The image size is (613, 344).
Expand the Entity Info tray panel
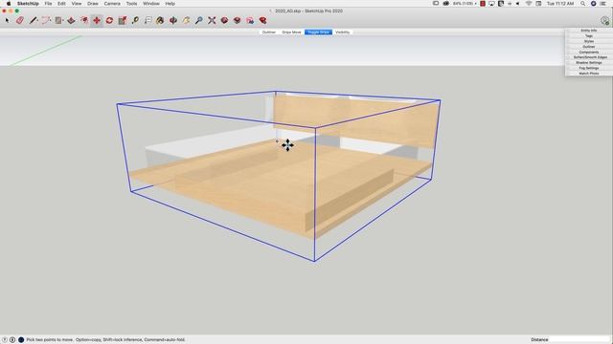(589, 31)
